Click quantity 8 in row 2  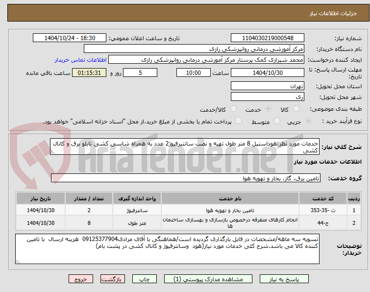tap(89, 223)
